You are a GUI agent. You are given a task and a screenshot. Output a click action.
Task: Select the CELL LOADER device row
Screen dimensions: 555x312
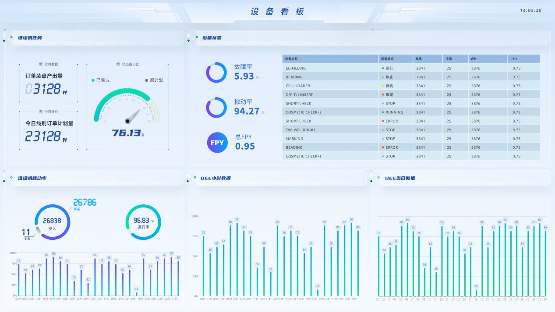411,86
